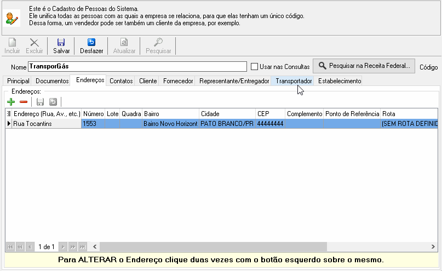Click the Salvar floppy disk icon

(x=61, y=42)
